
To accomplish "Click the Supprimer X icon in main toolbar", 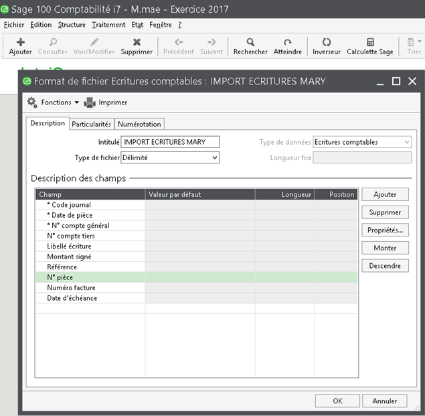I will 137,42.
